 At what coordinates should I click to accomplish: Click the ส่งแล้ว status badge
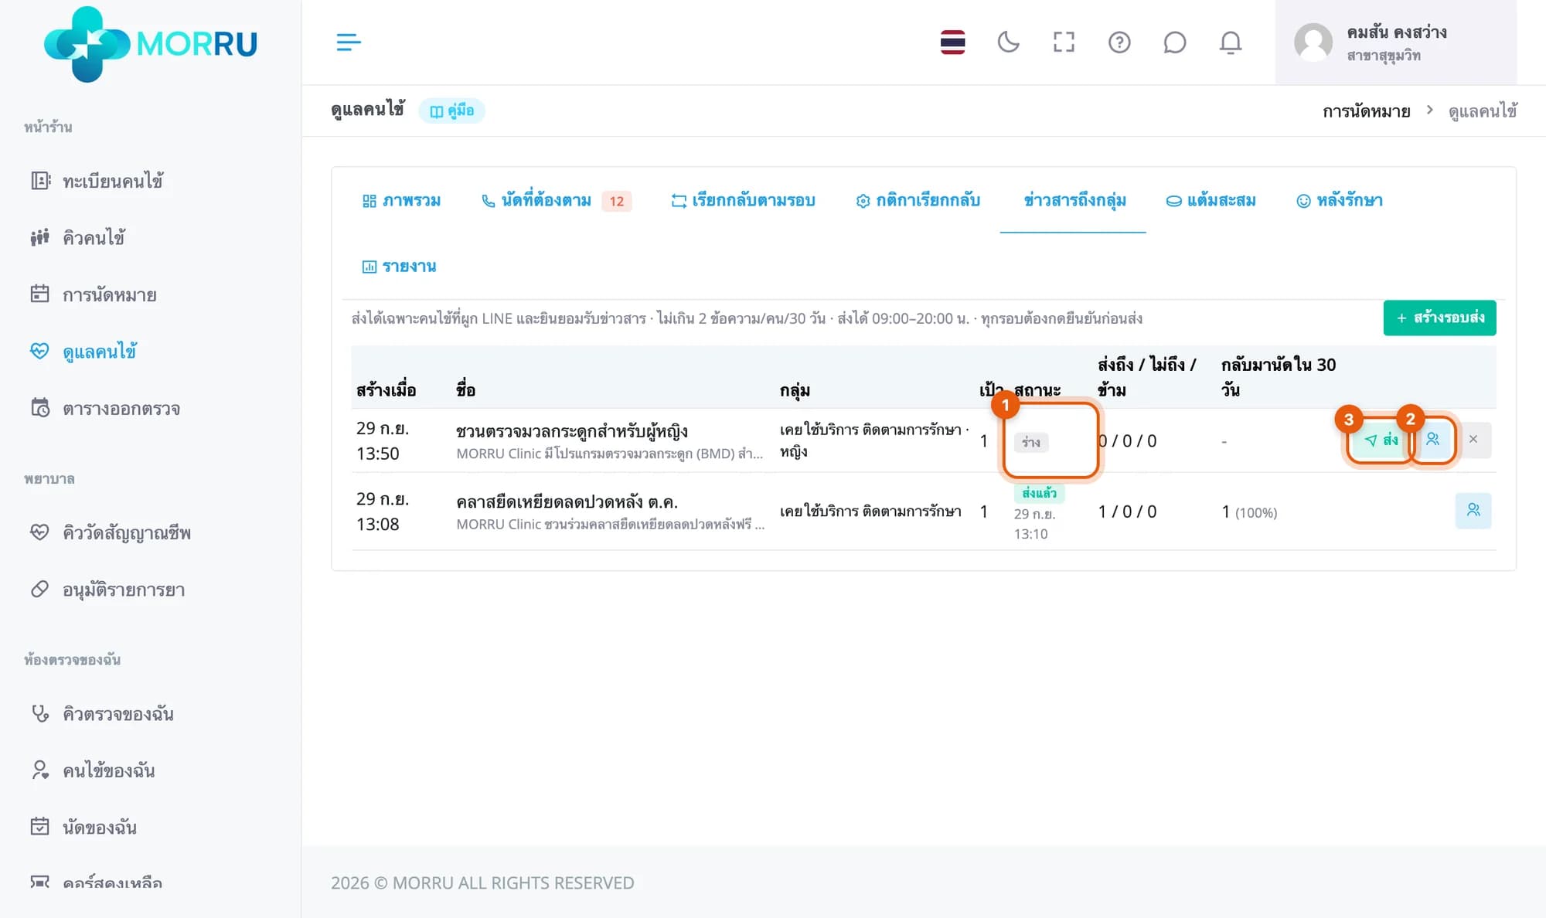pyautogui.click(x=1039, y=493)
